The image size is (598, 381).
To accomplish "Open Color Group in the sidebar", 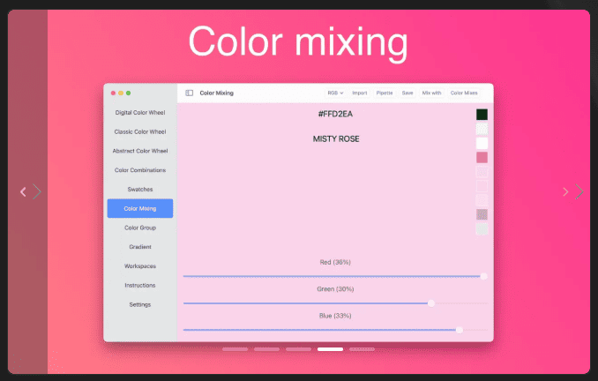I will pos(140,228).
